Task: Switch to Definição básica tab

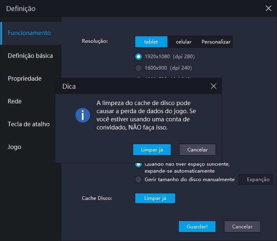Action: (30, 56)
